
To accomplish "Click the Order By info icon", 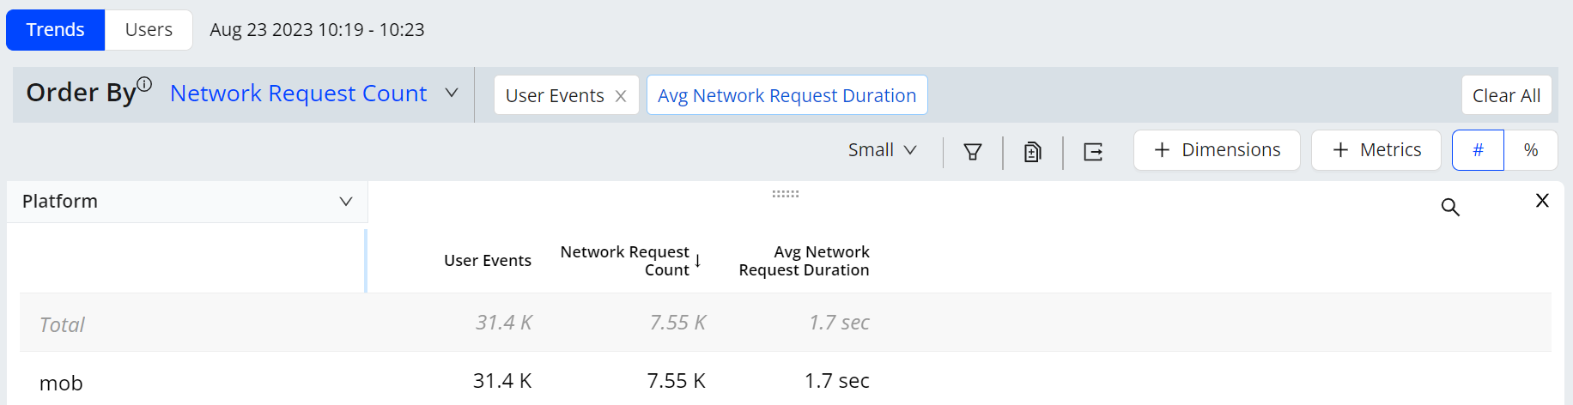I will coord(144,84).
